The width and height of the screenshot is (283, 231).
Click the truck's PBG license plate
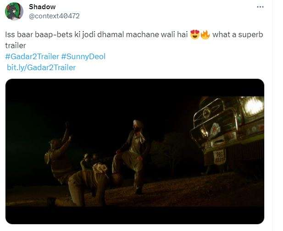[x=219, y=157]
